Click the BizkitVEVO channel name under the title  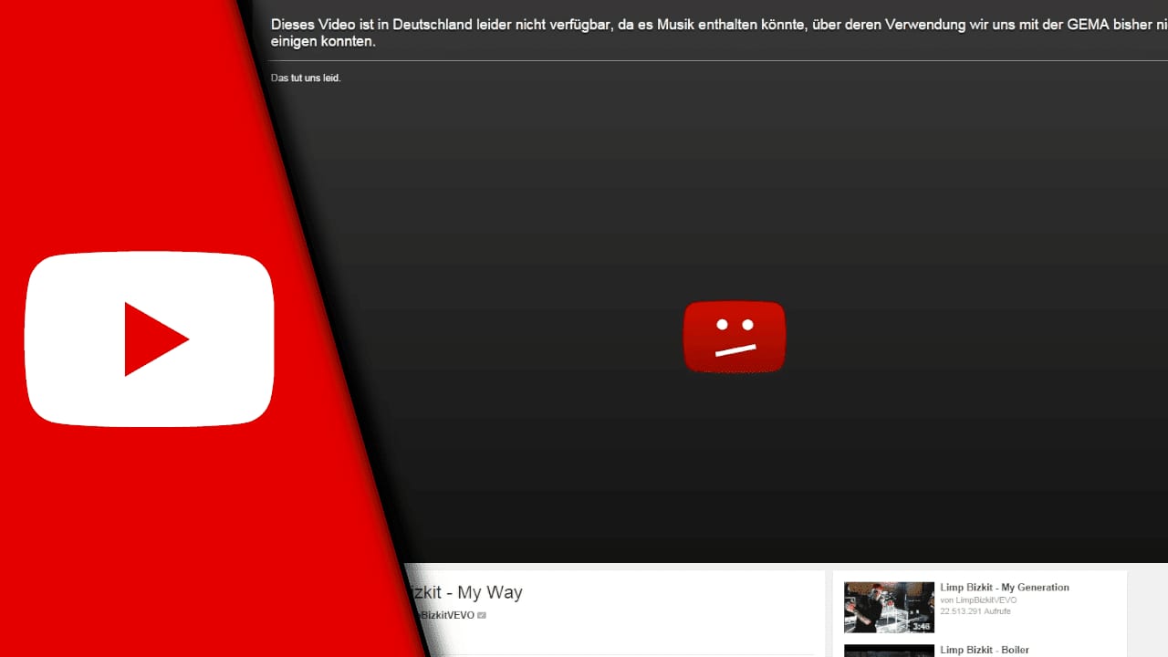[446, 616]
